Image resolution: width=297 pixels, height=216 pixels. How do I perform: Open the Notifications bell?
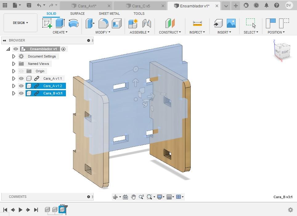click(266, 5)
